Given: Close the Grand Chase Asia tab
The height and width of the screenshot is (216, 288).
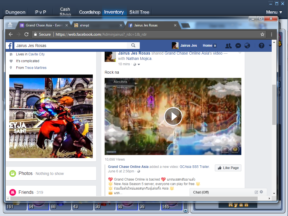Looking at the screenshot, I should click(67, 25).
